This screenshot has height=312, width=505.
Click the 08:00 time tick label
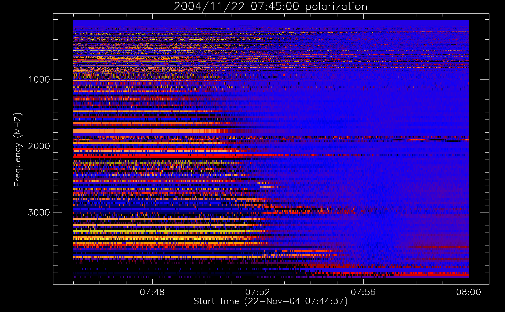pos(469,292)
